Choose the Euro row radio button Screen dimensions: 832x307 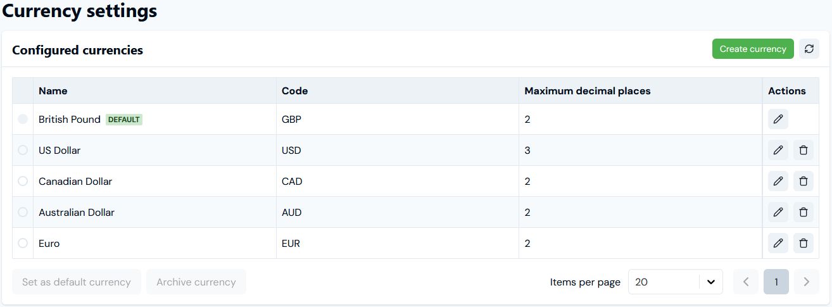[23, 243]
